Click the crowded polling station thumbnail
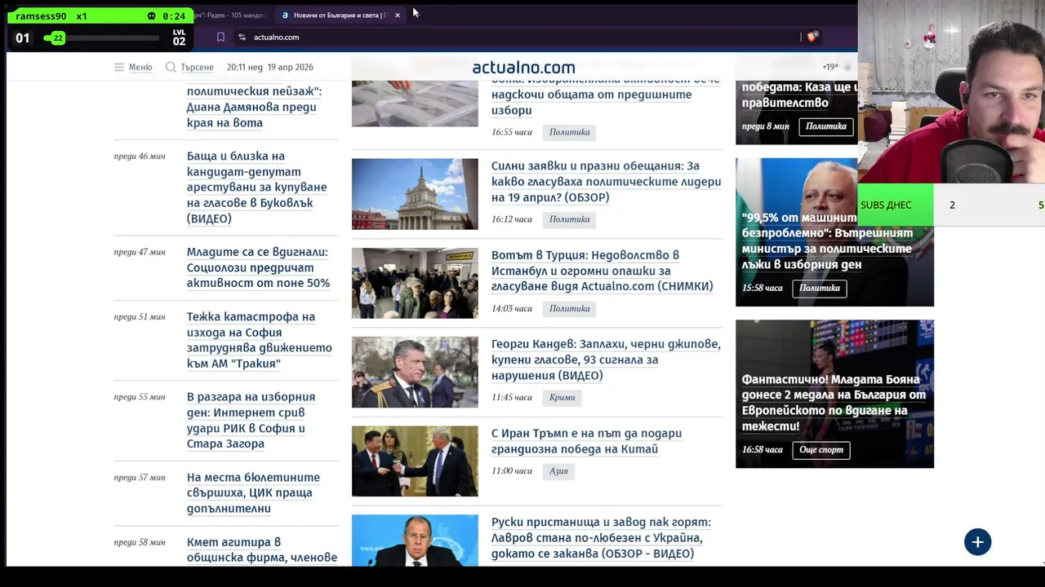Viewport: 1045px width, 587px height. (415, 283)
